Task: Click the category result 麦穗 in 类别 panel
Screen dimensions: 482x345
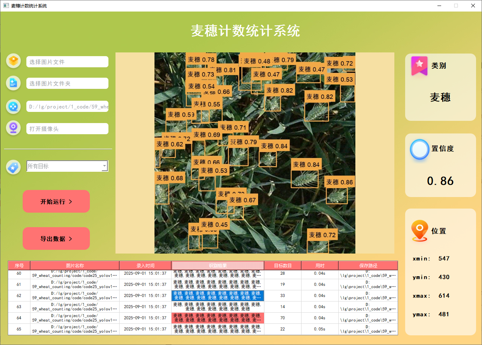Action: [440, 97]
